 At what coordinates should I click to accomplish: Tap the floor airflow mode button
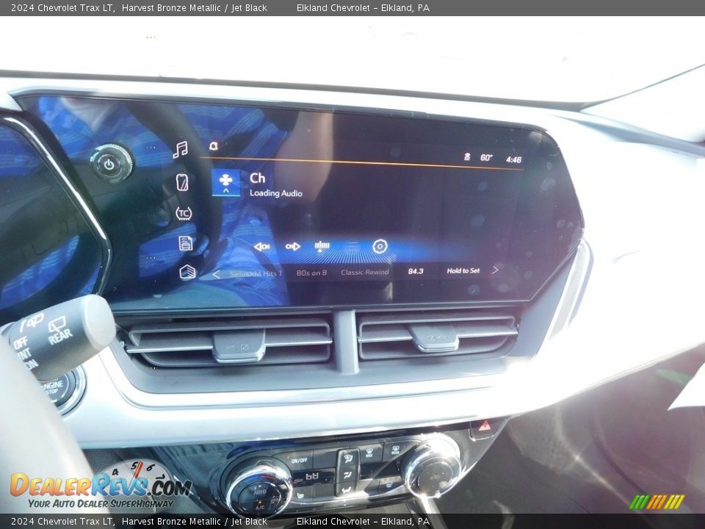pos(347,489)
